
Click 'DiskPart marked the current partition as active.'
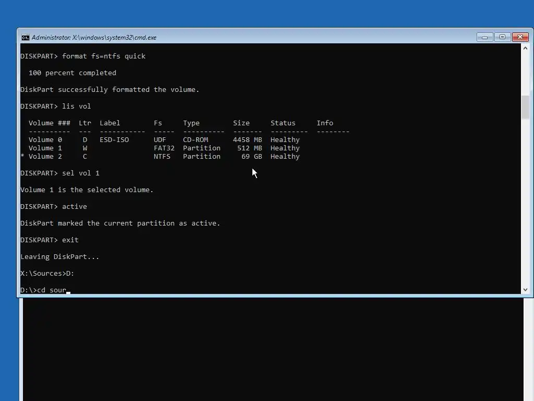pos(120,223)
